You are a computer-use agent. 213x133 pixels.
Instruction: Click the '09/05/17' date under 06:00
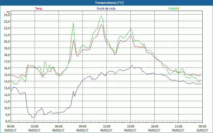pos(58,130)
